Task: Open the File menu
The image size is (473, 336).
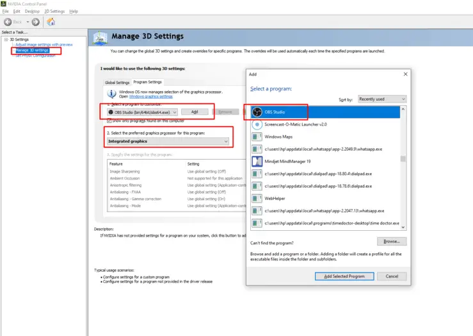Action: (5, 11)
